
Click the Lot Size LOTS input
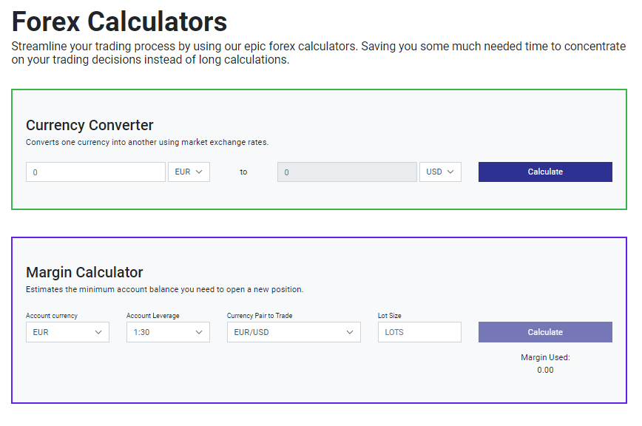419,332
